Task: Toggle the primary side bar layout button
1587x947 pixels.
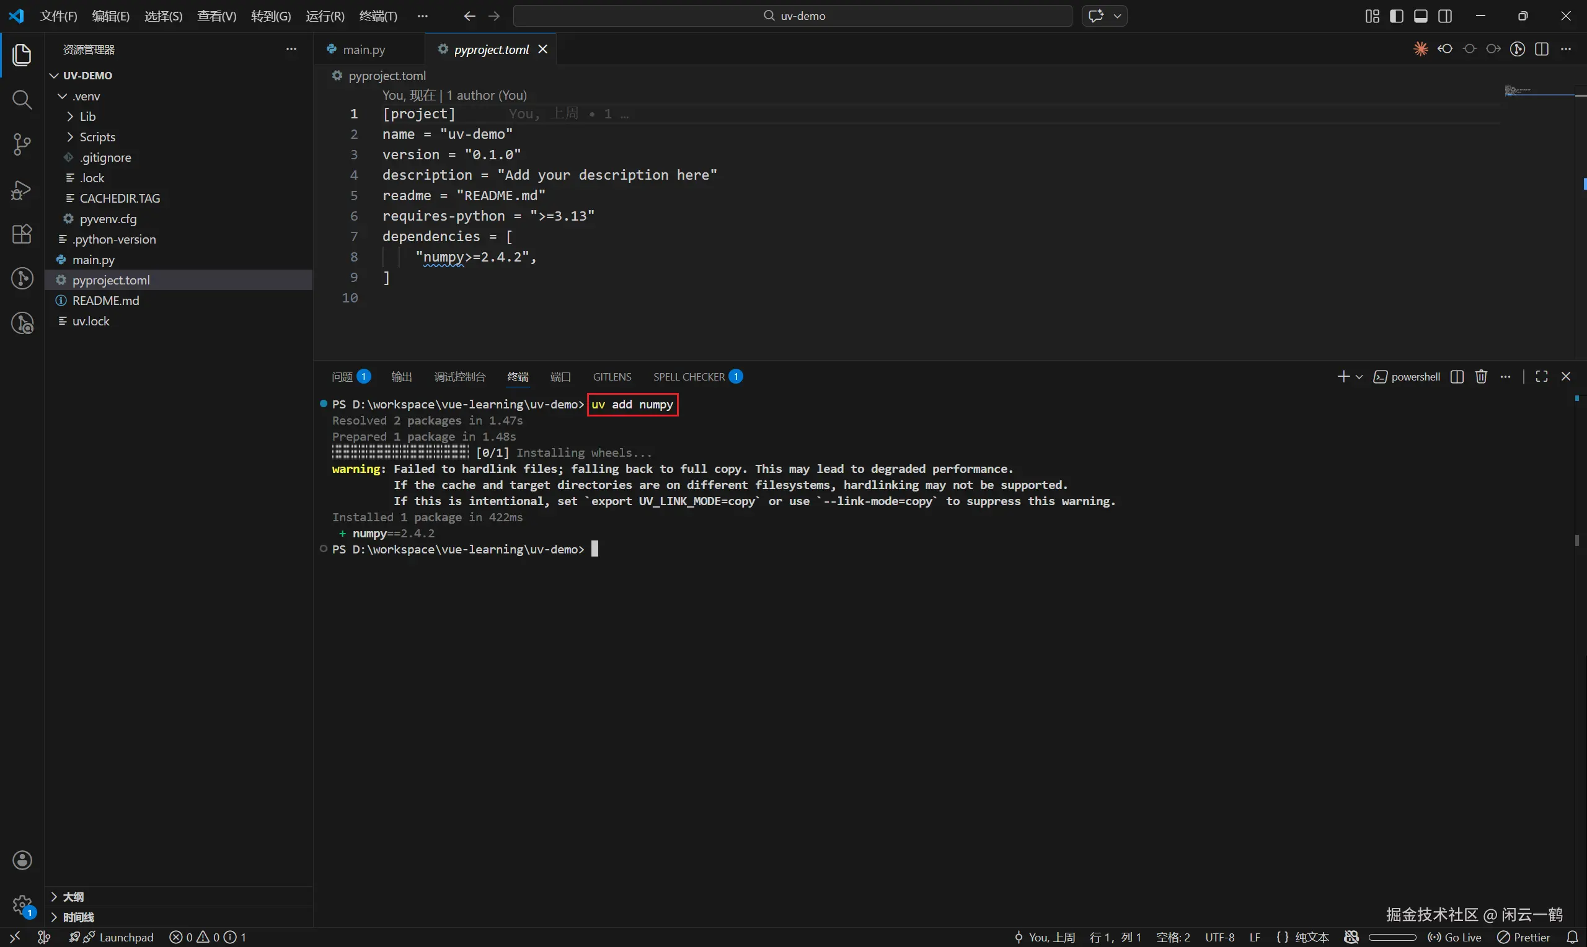Action: (x=1396, y=16)
